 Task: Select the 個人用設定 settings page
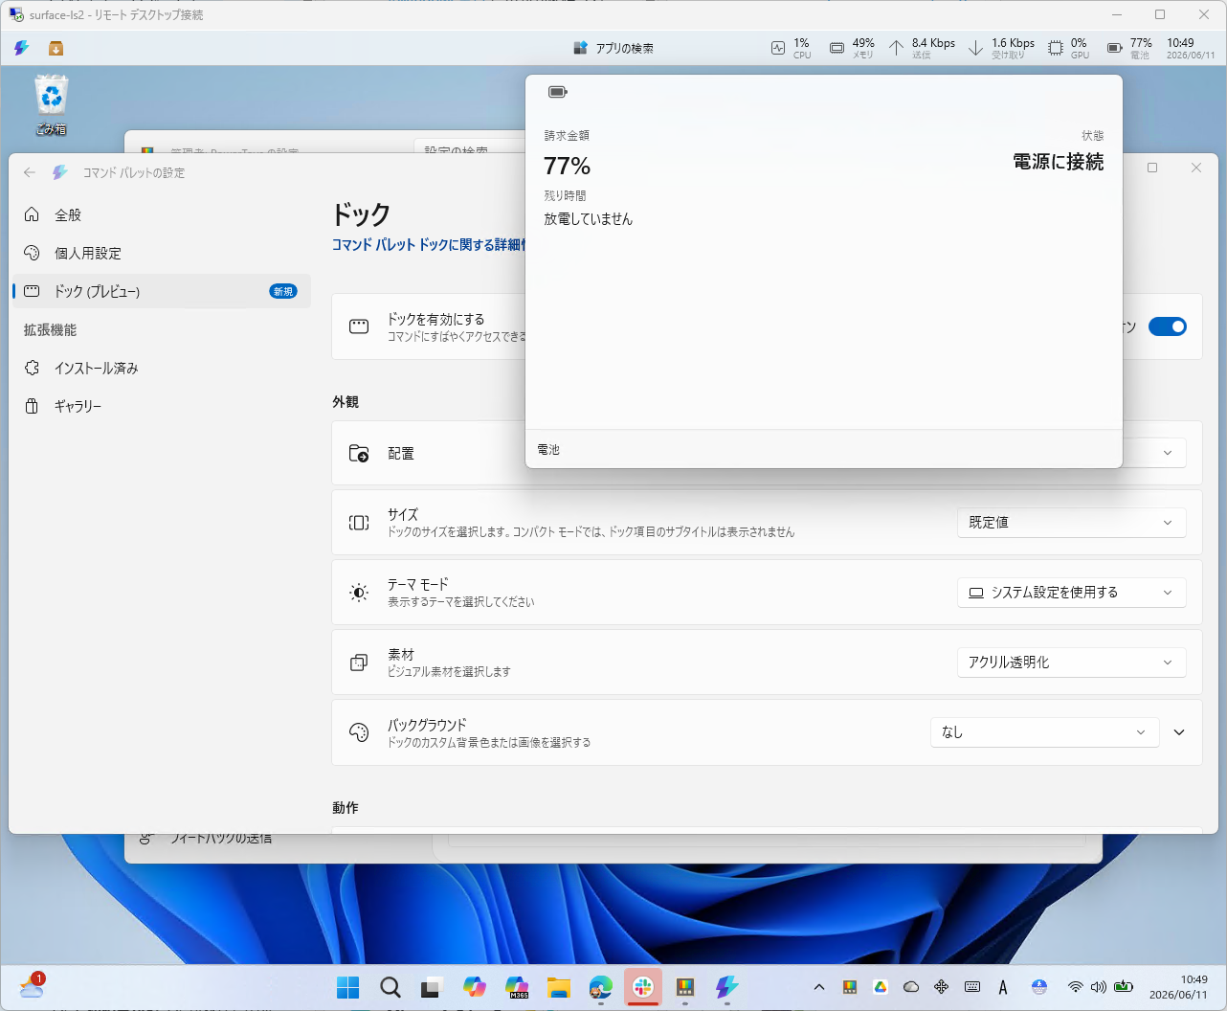[x=160, y=253]
